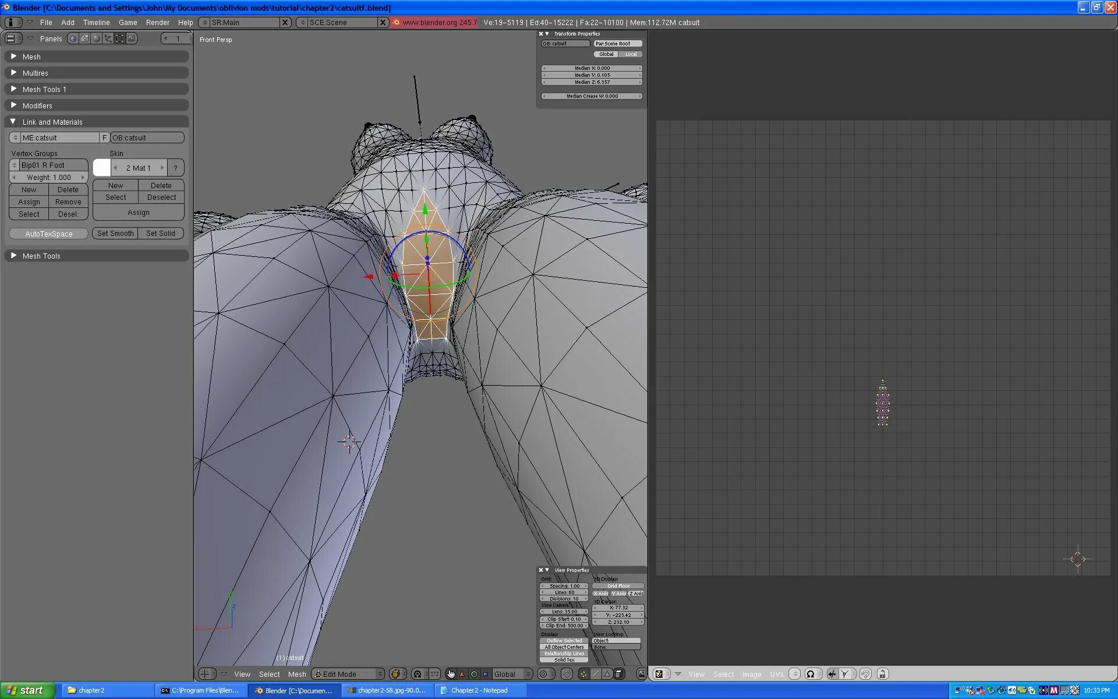1118x699 pixels.
Task: Click the AutoTexSpace button
Action: 49,234
